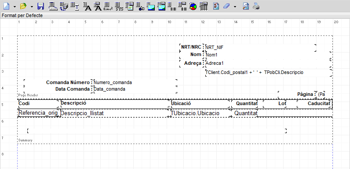The image size is (350, 169).
Task: Click the 'Format per Defecte' title bar
Action: click(175, 16)
